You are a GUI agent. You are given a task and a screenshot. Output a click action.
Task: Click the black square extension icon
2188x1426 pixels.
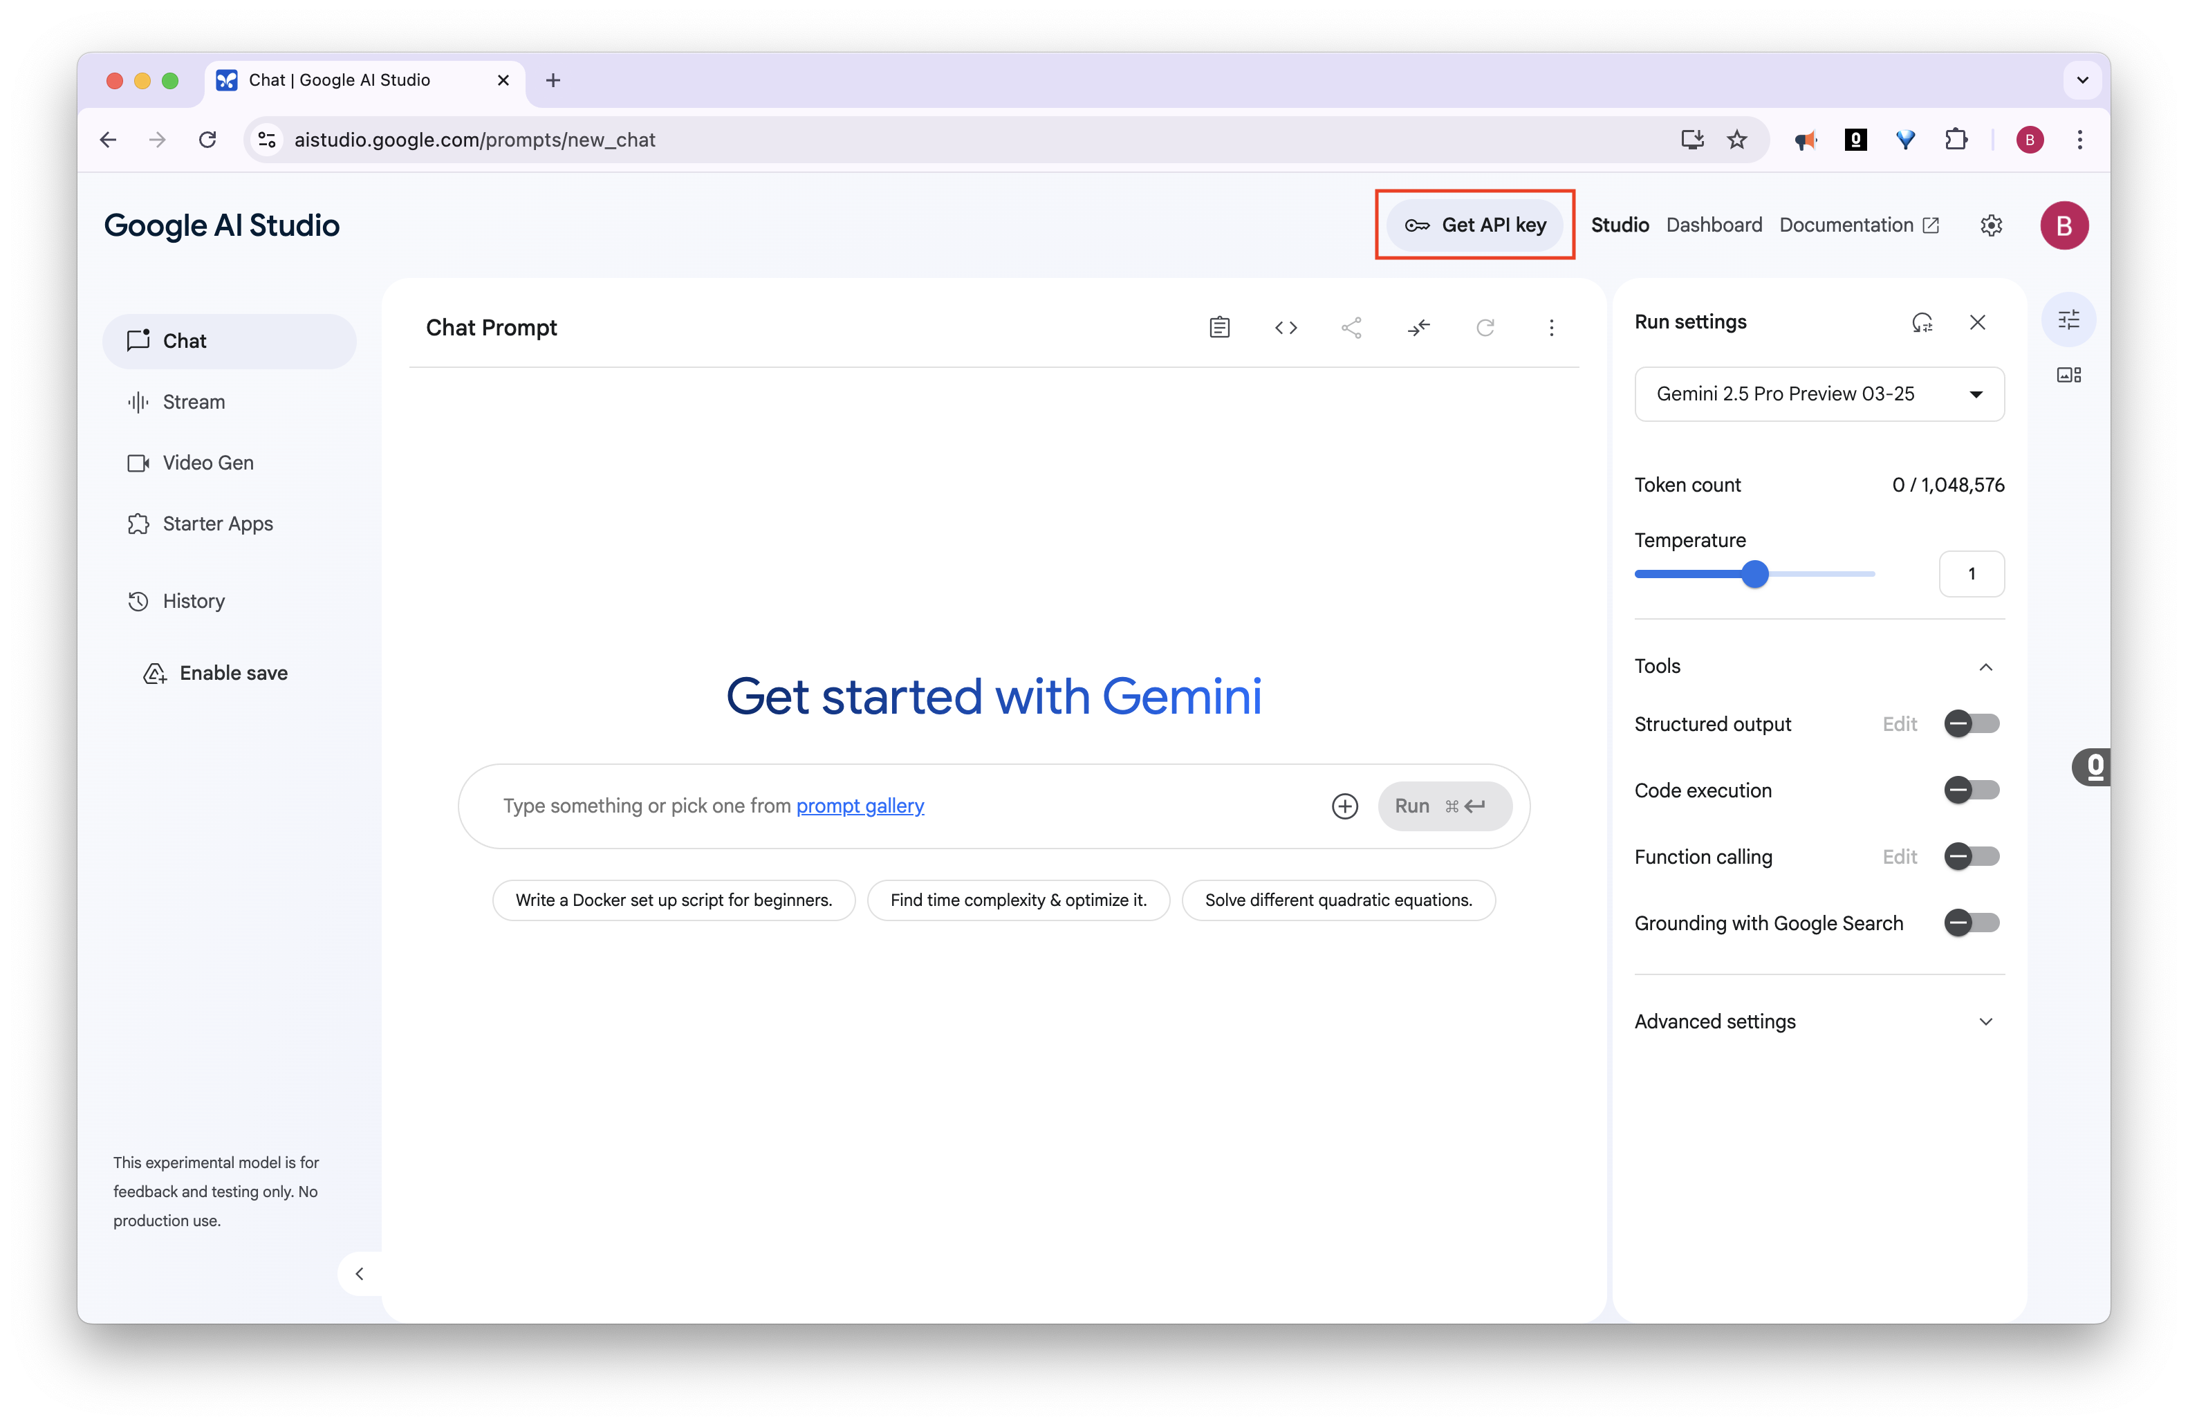1855,140
